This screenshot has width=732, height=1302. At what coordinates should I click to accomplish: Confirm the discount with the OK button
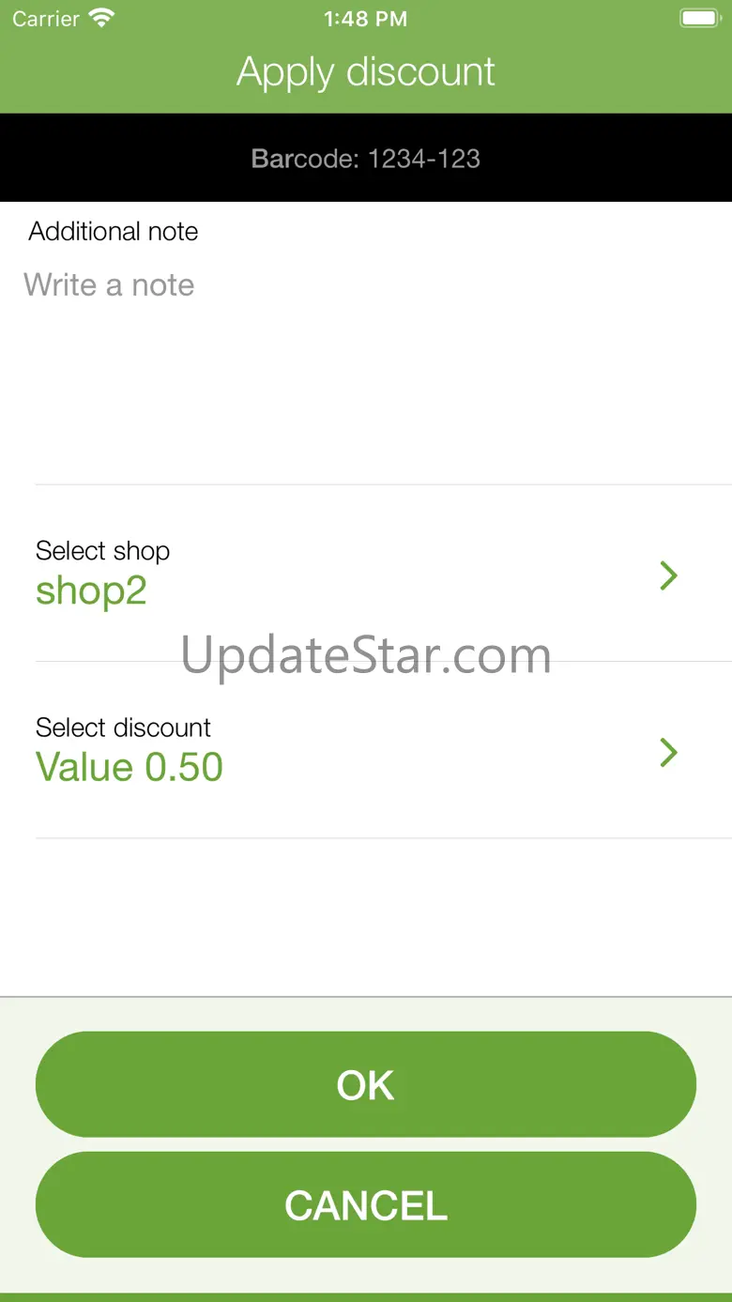coord(366,1084)
